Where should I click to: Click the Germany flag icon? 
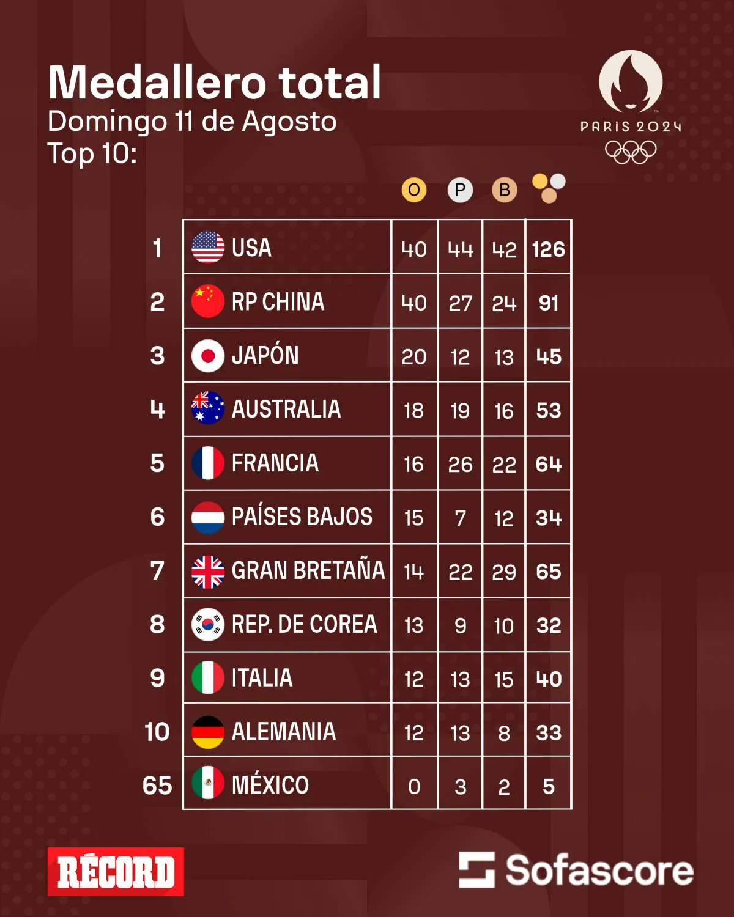[208, 732]
